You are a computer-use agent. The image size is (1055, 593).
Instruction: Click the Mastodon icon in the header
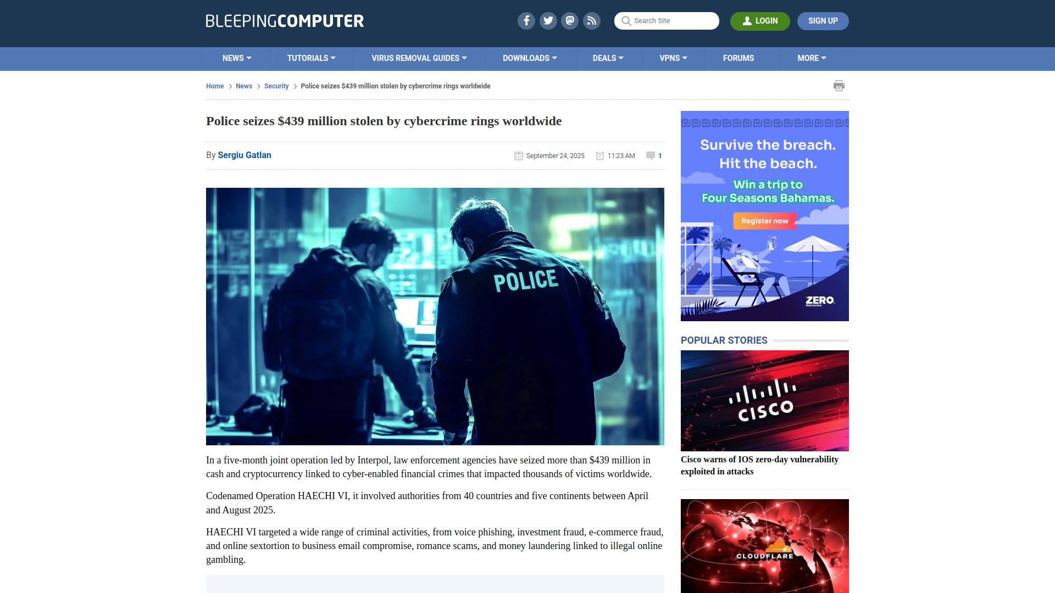[x=570, y=20]
